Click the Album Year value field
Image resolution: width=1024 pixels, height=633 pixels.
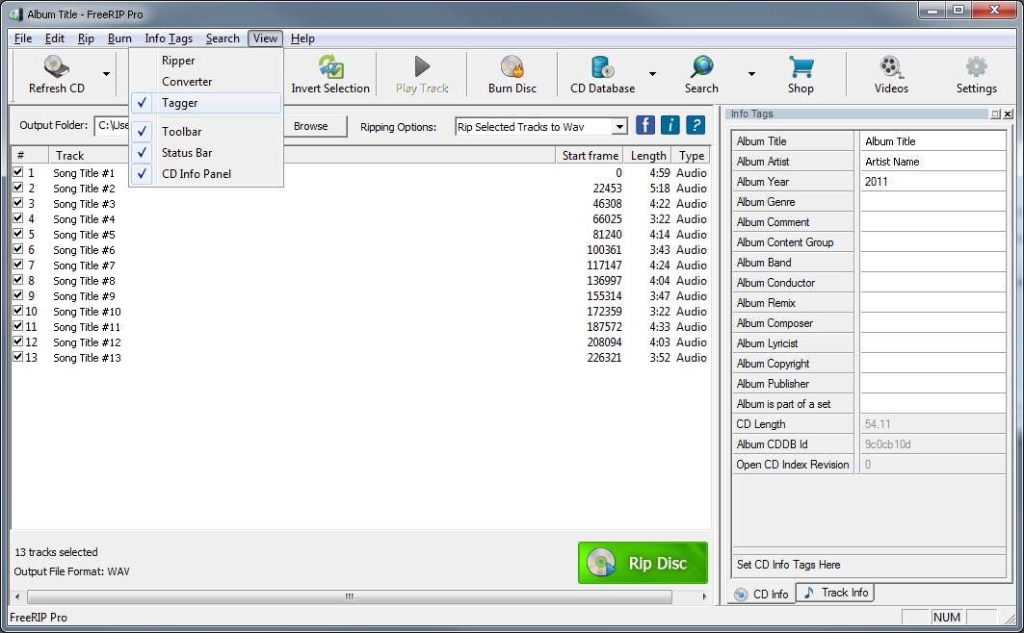point(932,182)
